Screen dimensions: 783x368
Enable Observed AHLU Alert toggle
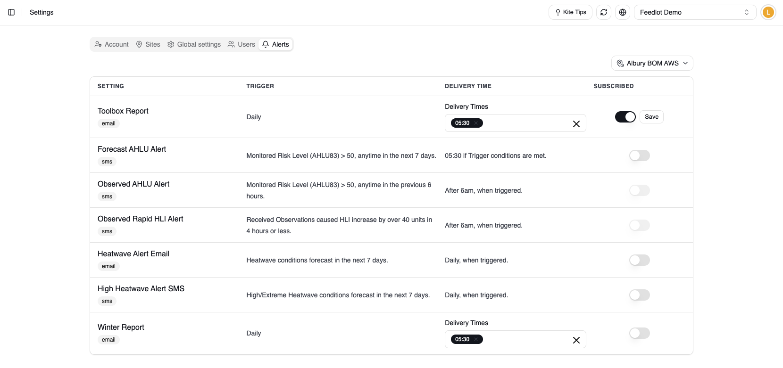pyautogui.click(x=640, y=190)
